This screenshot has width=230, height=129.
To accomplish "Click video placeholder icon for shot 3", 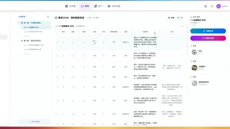I will pos(84,67).
